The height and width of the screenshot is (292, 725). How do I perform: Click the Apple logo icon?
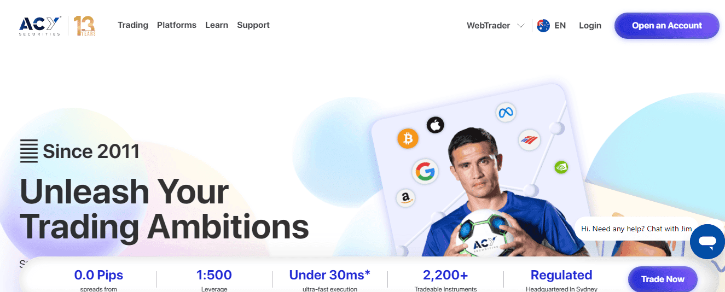(436, 125)
